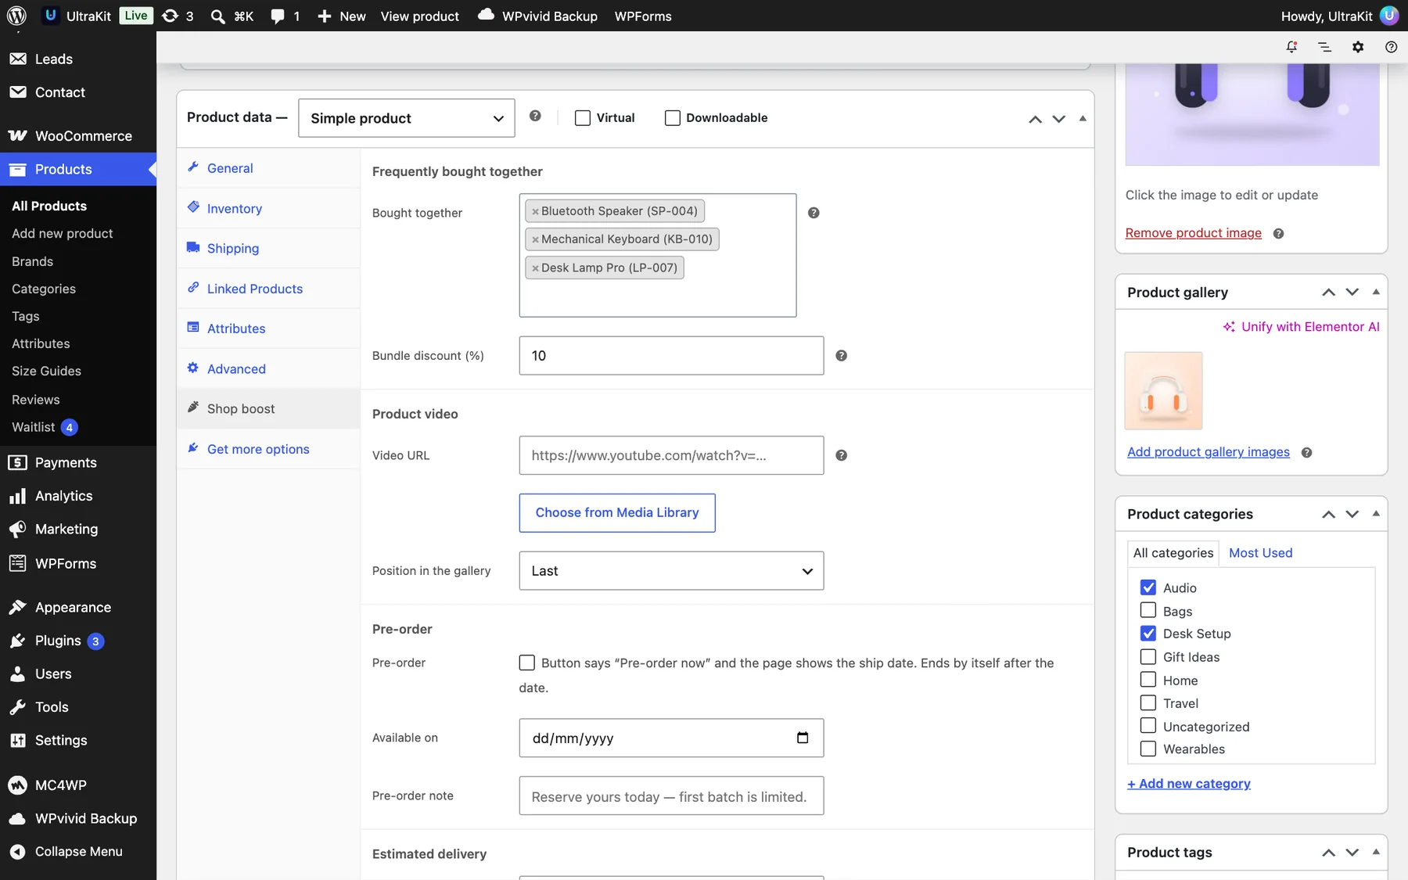The image size is (1408, 880).
Task: Open the activity list icon
Action: 1324,47
